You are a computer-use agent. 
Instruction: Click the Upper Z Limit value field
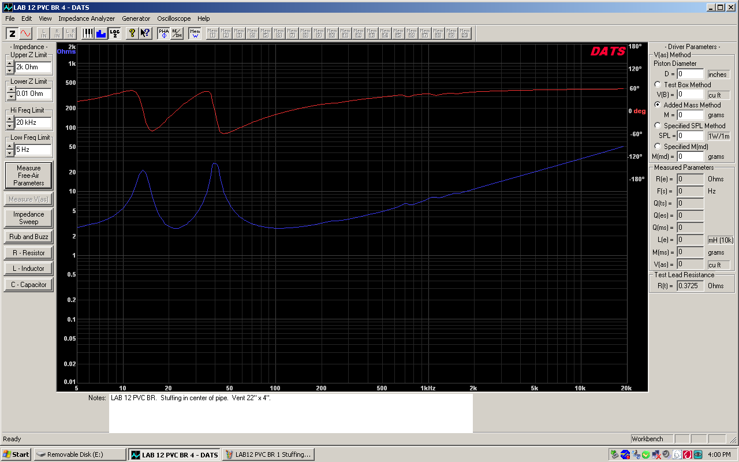point(33,67)
